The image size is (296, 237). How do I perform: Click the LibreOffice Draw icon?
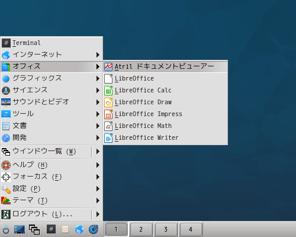tap(108, 102)
